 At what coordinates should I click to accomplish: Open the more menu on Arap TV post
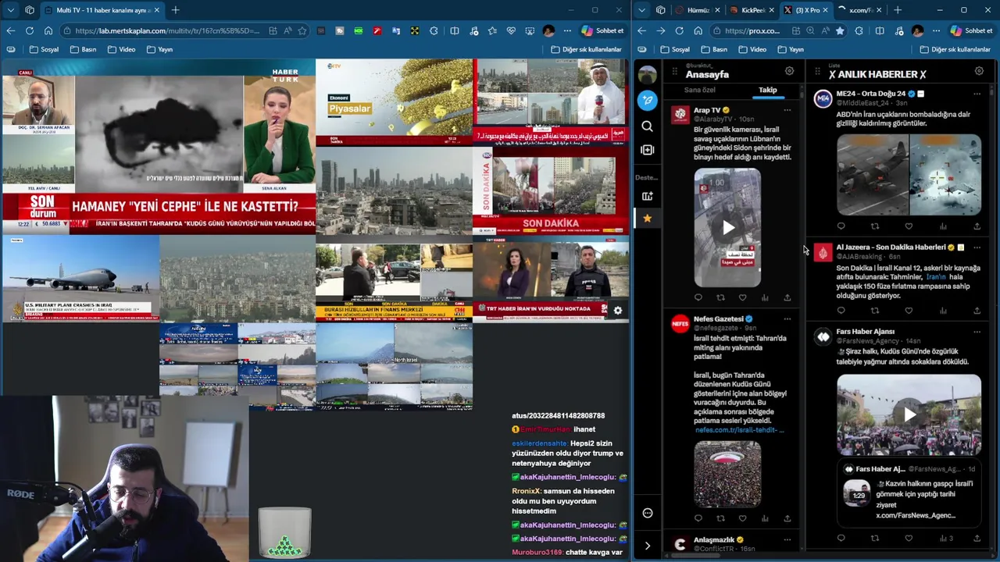[x=787, y=110]
